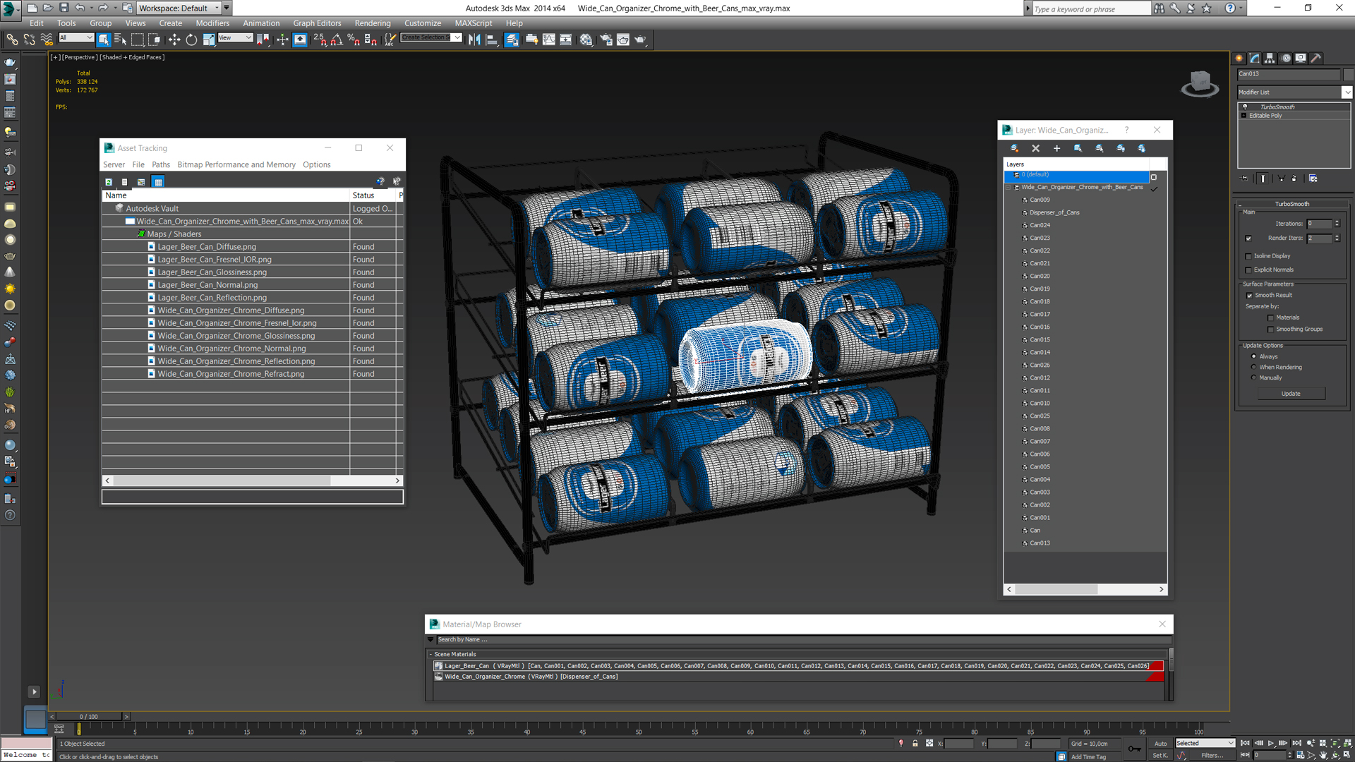
Task: Open Create Selection Set dropdown
Action: pos(431,37)
